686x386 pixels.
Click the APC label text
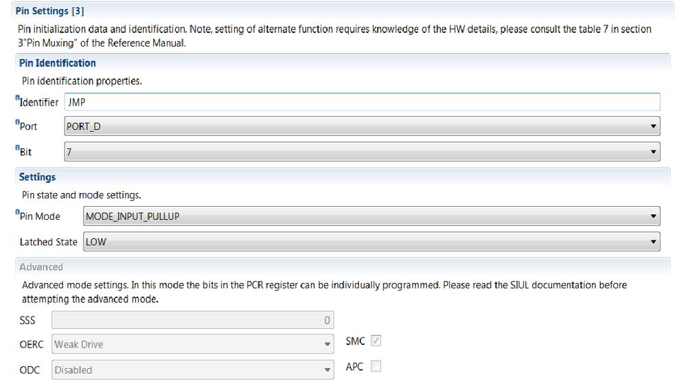(x=354, y=366)
